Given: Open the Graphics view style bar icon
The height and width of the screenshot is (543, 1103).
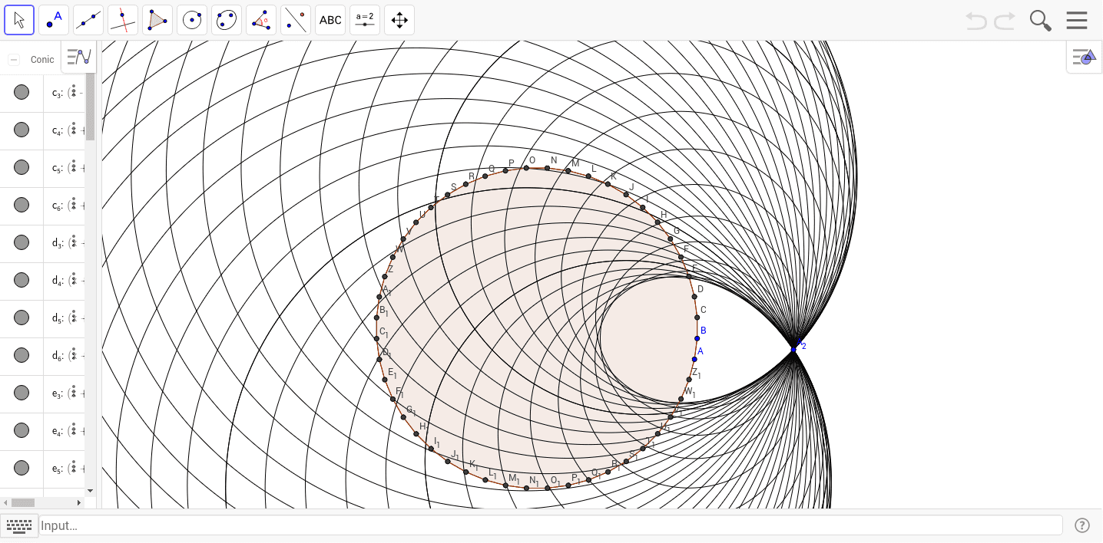Looking at the screenshot, I should point(1084,57).
